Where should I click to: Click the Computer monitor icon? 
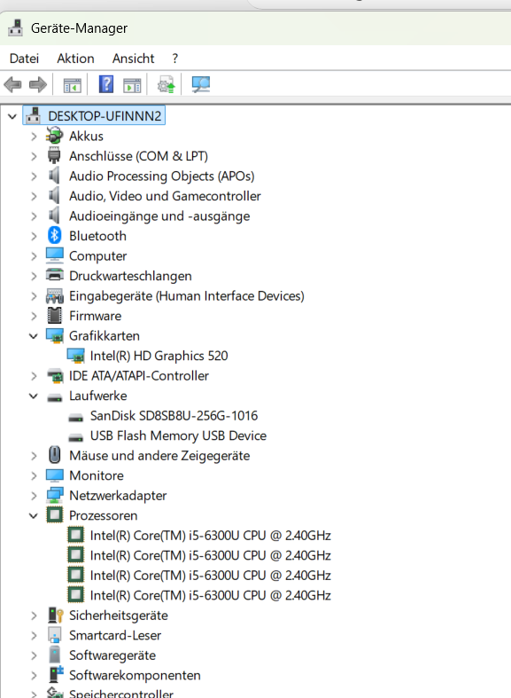pos(55,255)
